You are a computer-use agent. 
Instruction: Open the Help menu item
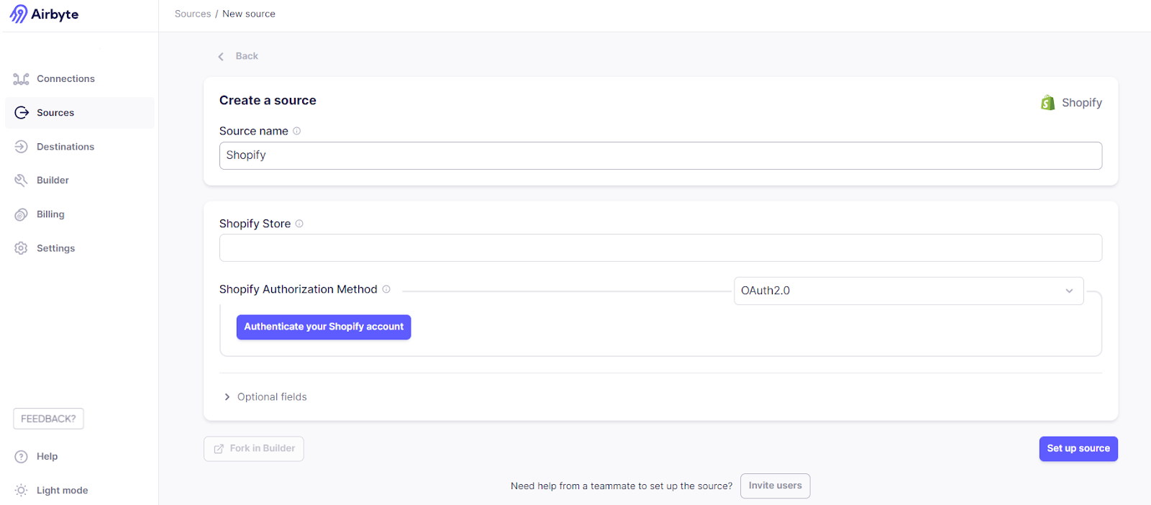47,457
